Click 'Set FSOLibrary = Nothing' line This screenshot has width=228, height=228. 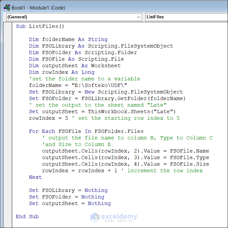pyautogui.click(x=68, y=190)
